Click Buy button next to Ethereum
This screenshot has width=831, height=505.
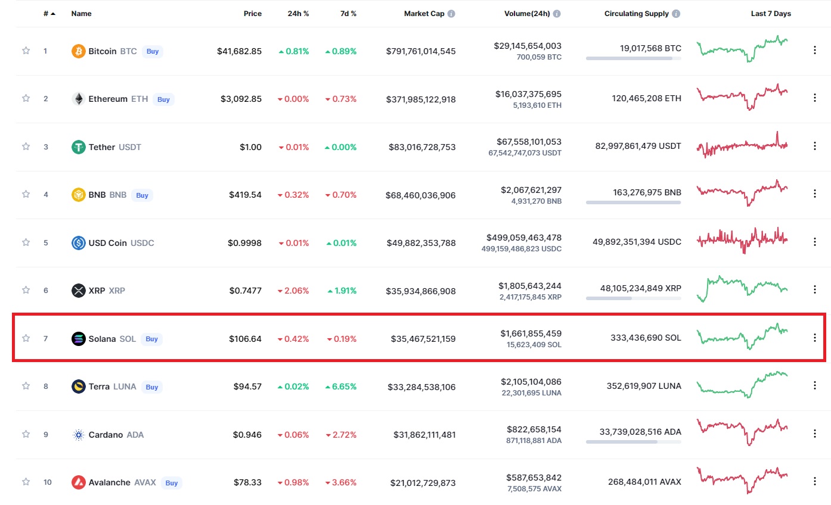163,99
